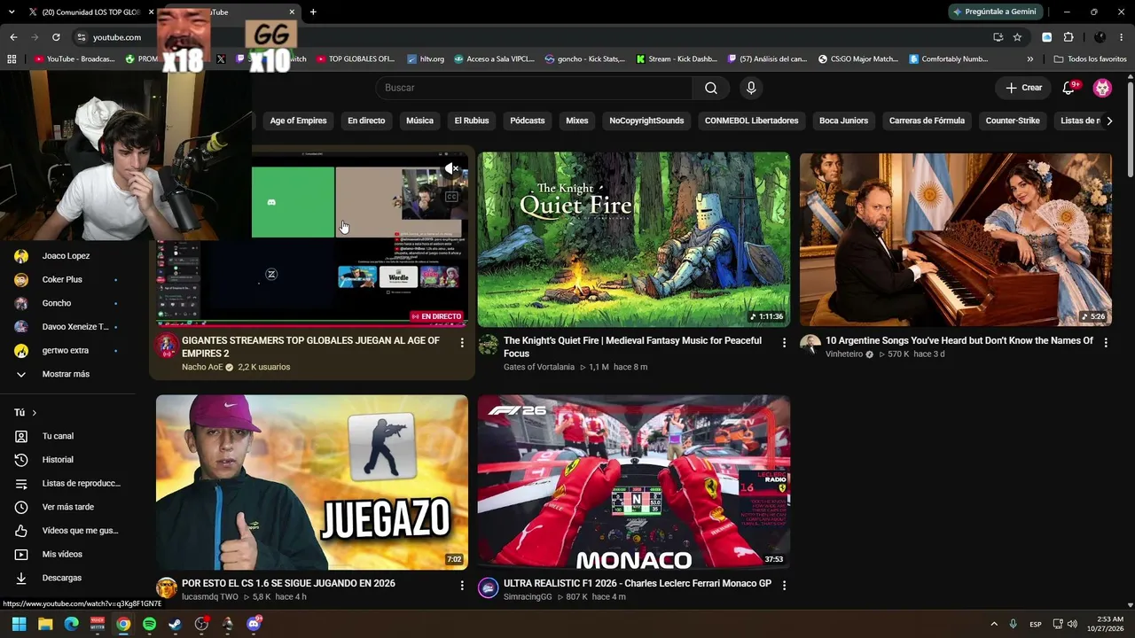Expand the Tú section chevron
The image size is (1135, 638).
coord(35,413)
